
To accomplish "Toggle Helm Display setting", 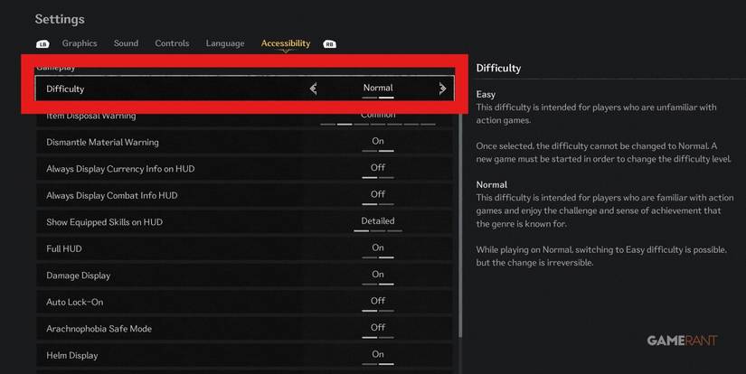I will 378,355.
